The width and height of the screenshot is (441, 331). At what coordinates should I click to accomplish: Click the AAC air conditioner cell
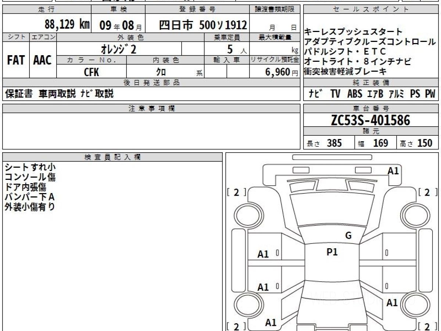(x=43, y=61)
